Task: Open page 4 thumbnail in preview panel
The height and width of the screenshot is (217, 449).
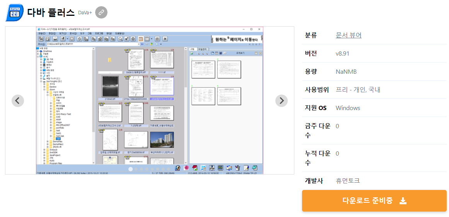Action: 229,96
